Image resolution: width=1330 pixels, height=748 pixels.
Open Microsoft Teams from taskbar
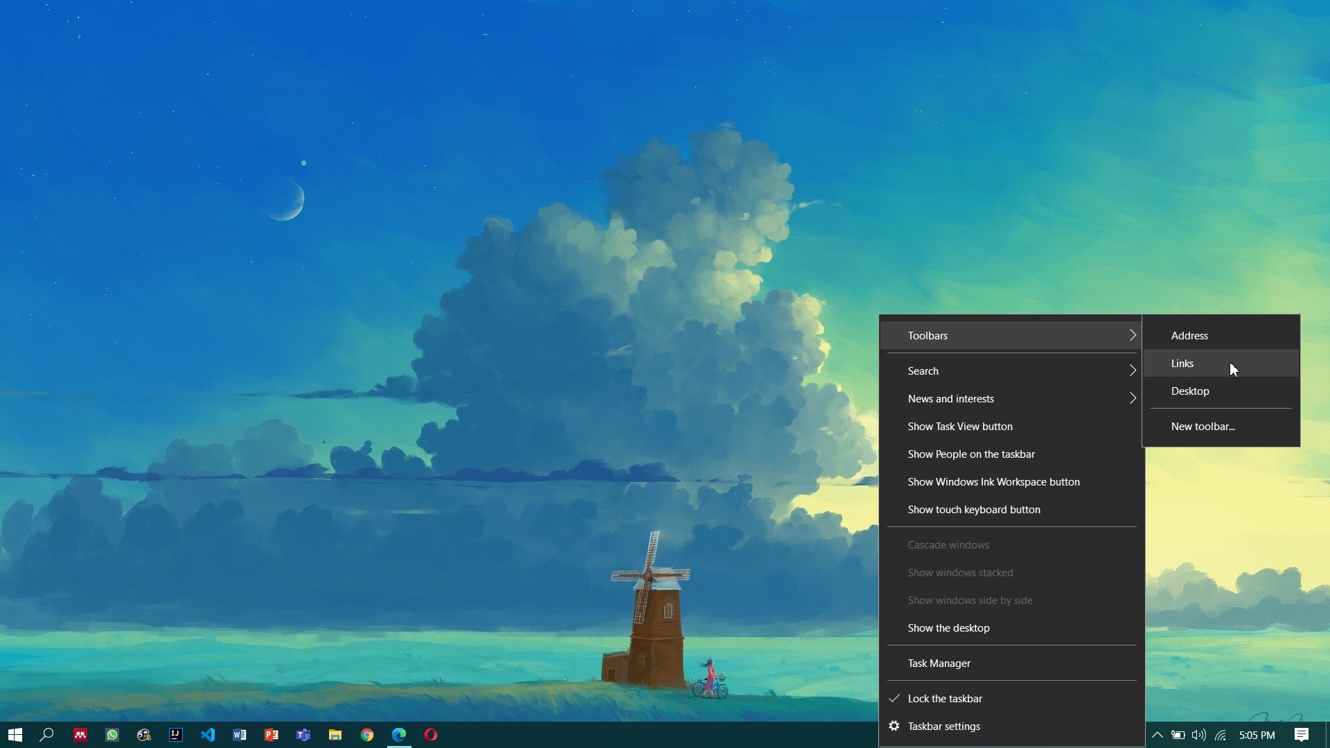coord(303,735)
